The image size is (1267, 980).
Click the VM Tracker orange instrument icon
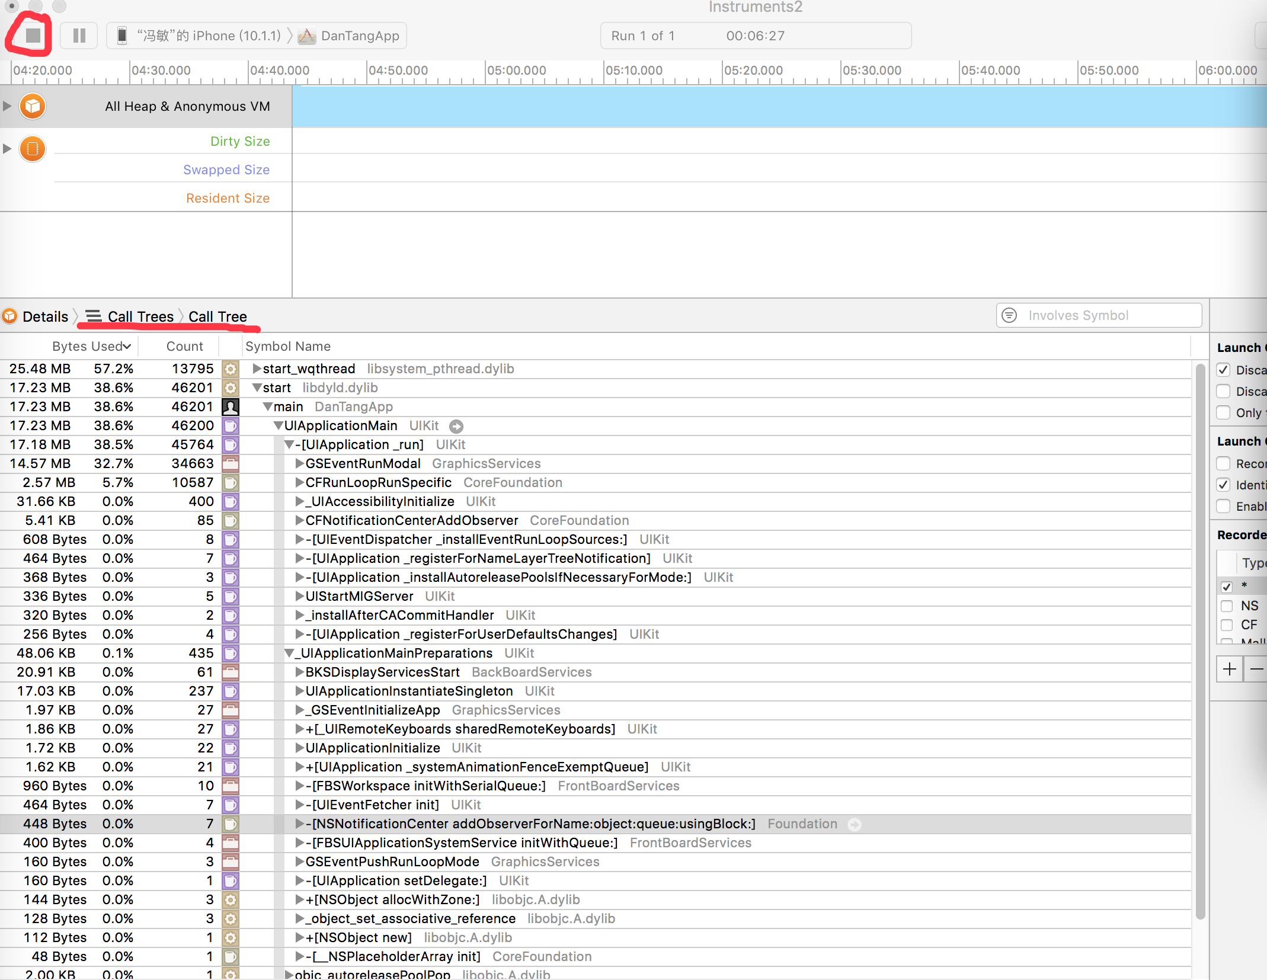click(x=33, y=149)
